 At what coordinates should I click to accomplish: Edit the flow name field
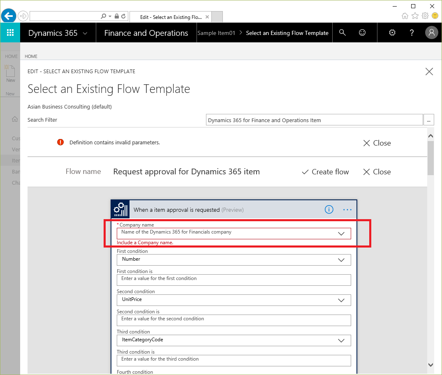click(x=186, y=172)
